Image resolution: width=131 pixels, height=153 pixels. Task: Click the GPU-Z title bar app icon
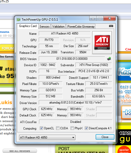point(19,20)
